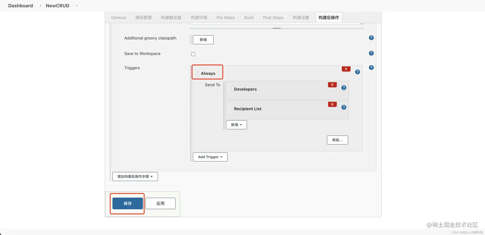
Task: Click the 保存 save button
Action: point(128,204)
